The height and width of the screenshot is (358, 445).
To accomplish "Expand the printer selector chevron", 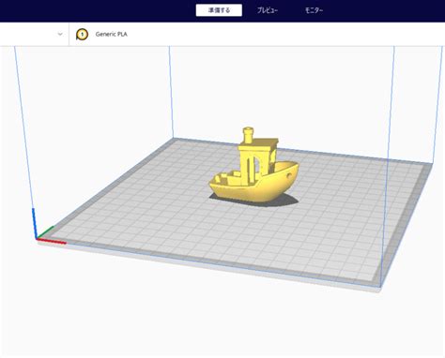I will pyautogui.click(x=60, y=34).
